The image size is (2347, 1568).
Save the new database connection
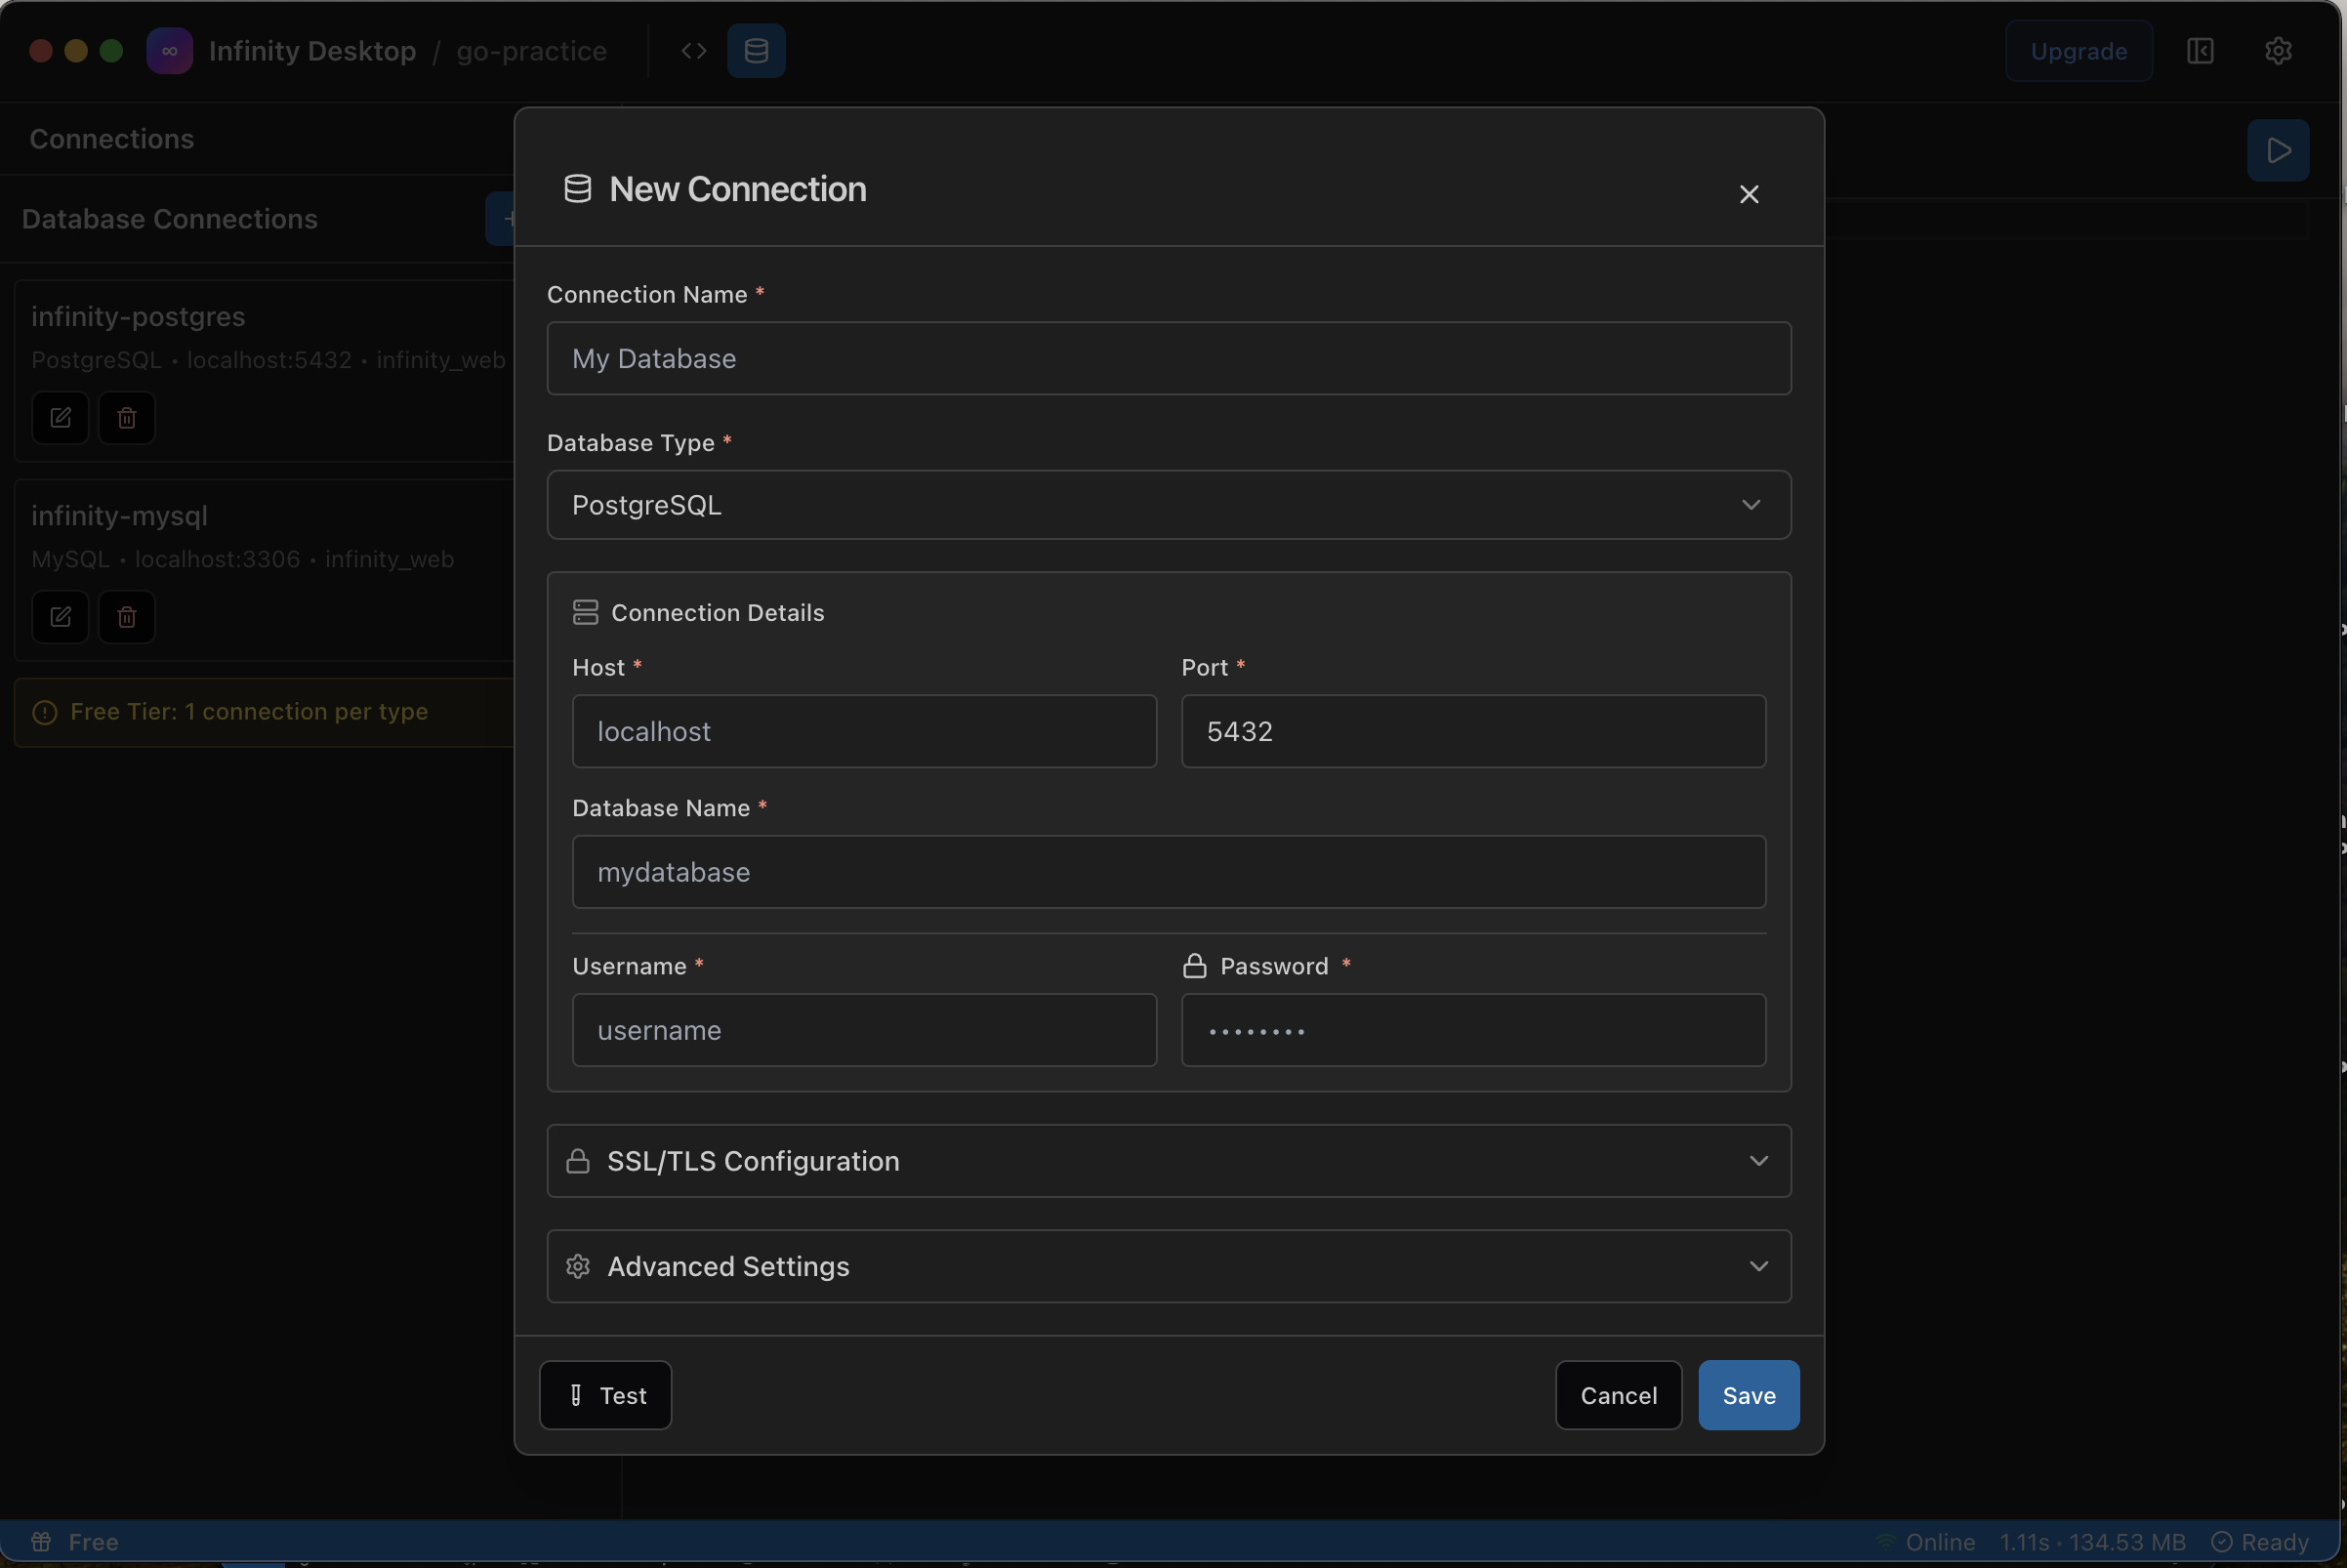click(1747, 1394)
